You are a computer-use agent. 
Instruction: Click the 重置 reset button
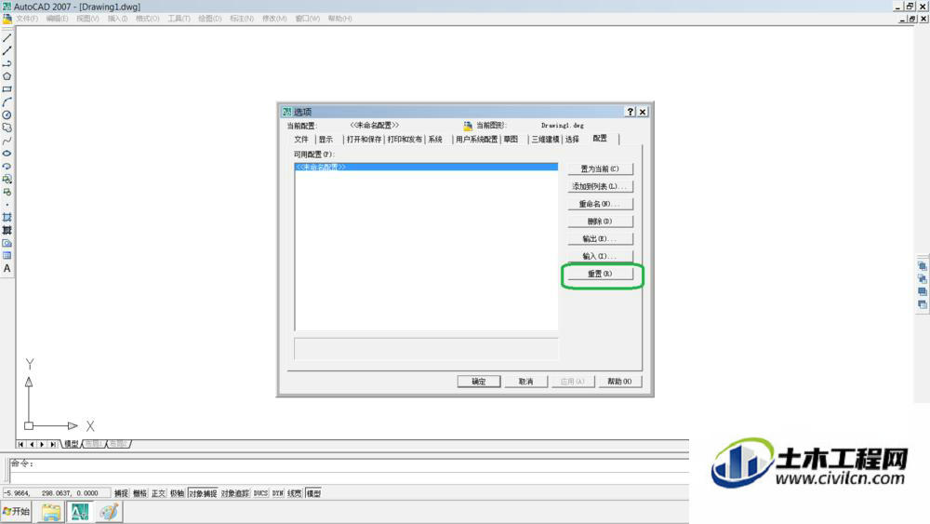(x=600, y=274)
